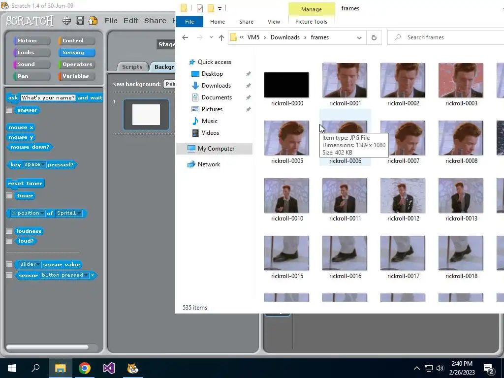Select the Pen block category
Screen dimensions: 504x378
point(31,76)
